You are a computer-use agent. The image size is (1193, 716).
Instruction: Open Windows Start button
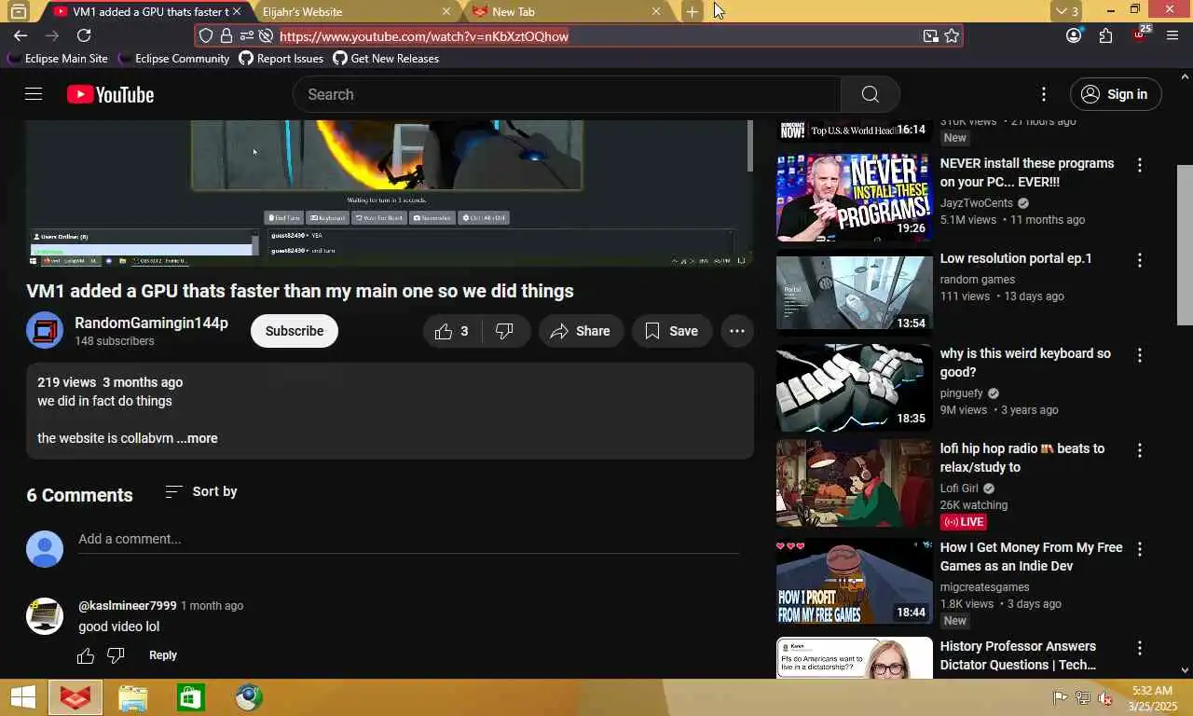[22, 697]
